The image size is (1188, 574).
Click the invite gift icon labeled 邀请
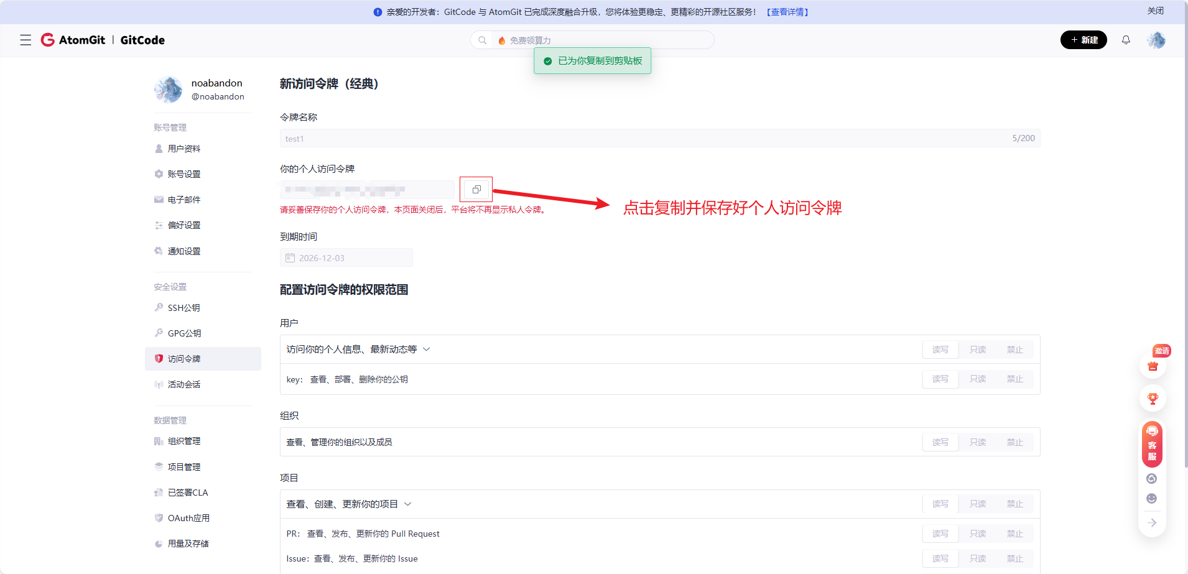(x=1152, y=366)
